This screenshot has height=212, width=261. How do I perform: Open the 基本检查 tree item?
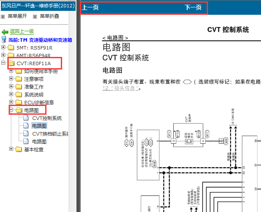[34, 149]
